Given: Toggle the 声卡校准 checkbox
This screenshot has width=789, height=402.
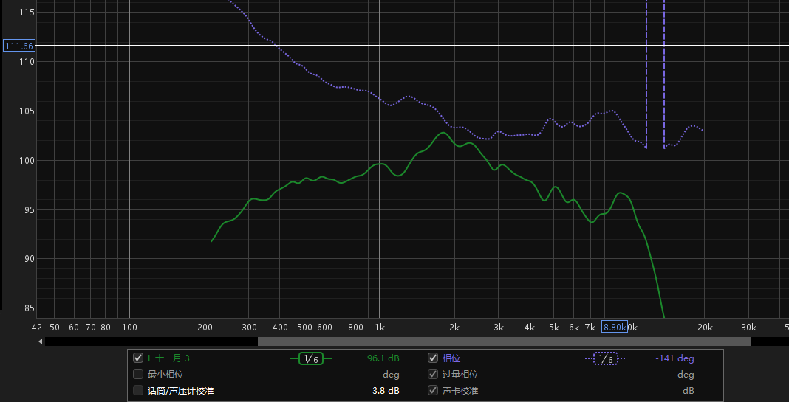Looking at the screenshot, I should tap(433, 390).
